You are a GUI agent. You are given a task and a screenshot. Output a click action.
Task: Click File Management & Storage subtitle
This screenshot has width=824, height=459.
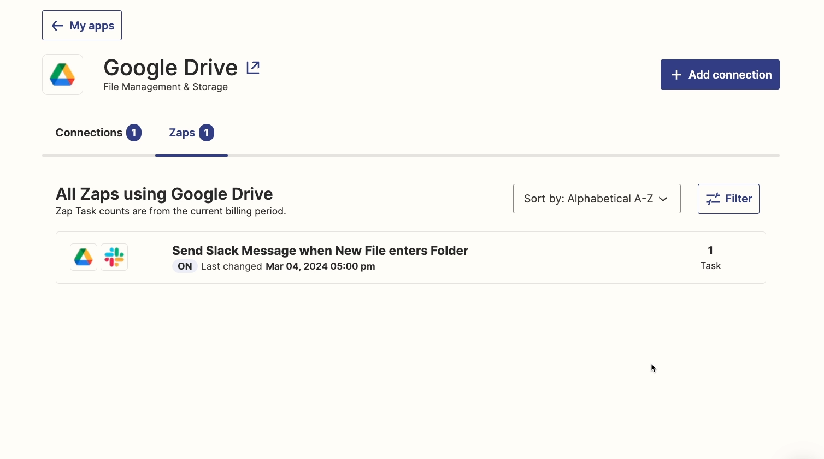(x=166, y=87)
